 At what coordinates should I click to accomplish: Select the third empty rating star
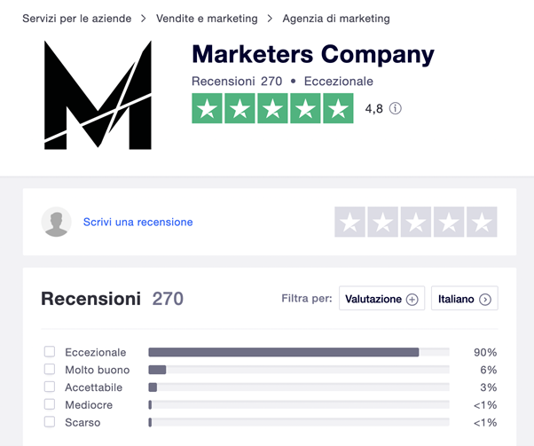tap(415, 223)
